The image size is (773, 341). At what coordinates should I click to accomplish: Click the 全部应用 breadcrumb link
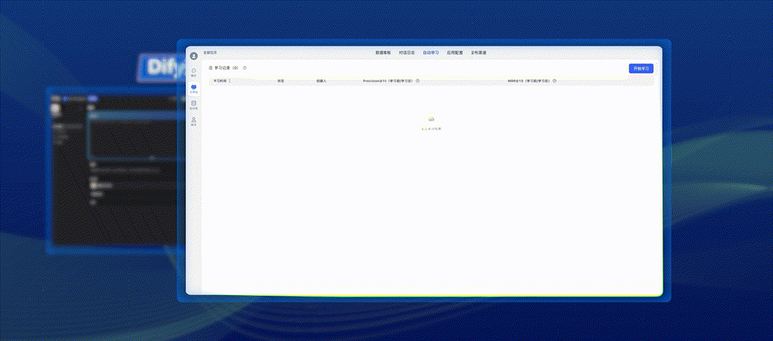click(210, 53)
